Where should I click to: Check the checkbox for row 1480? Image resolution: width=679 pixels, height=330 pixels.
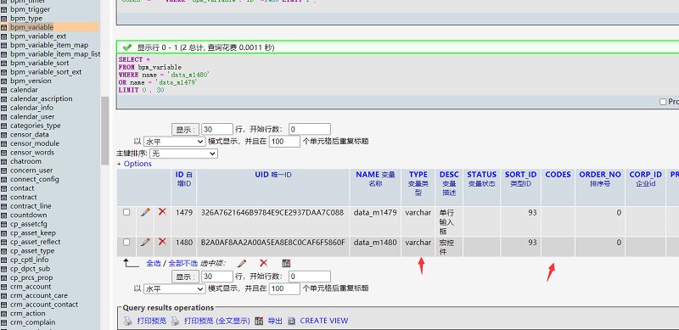(126, 242)
